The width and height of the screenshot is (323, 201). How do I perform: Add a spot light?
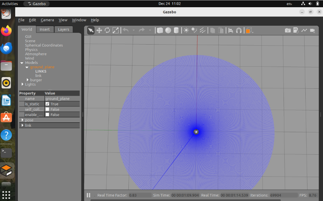(x=194, y=30)
